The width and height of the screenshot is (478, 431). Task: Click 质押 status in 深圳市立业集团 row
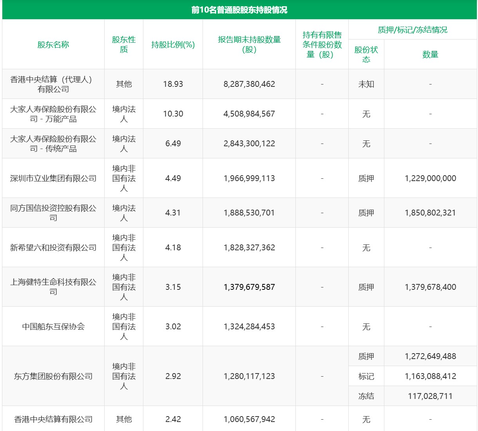point(366,178)
